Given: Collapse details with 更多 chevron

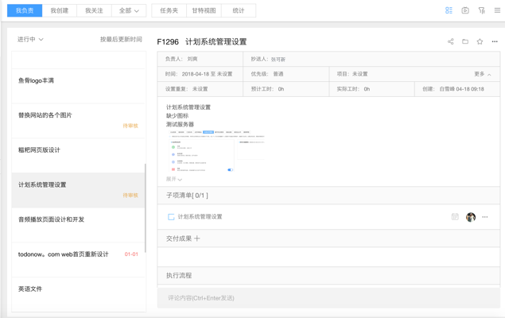Looking at the screenshot, I should [x=483, y=74].
